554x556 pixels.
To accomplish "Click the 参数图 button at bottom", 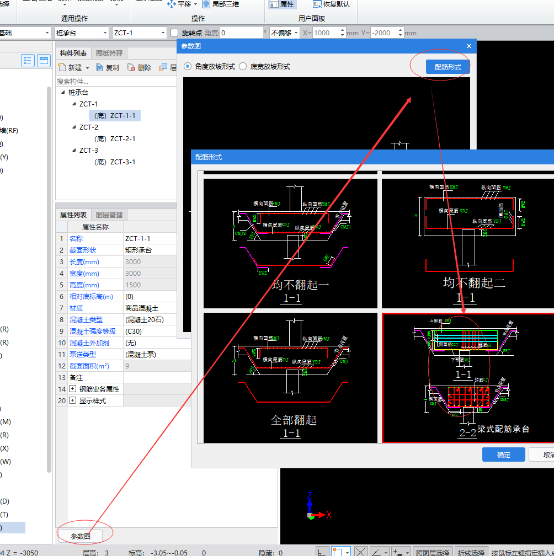I will click(80, 537).
